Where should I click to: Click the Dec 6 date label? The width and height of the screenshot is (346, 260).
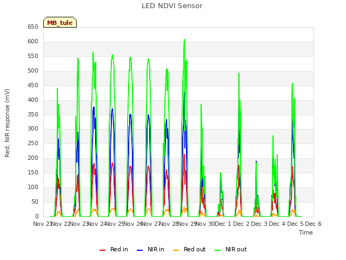[314, 224]
